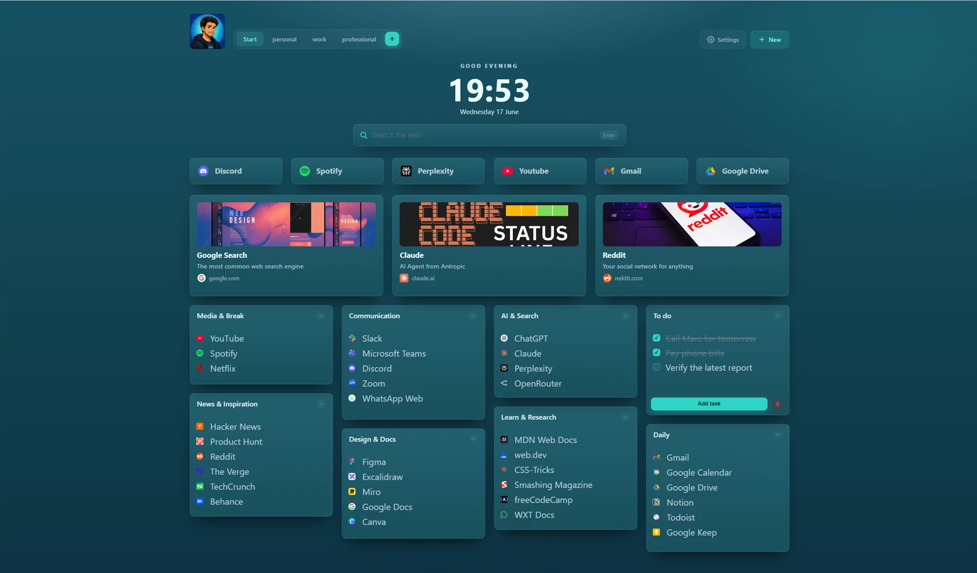Click the New button
This screenshot has width=977, height=573.
[769, 39]
